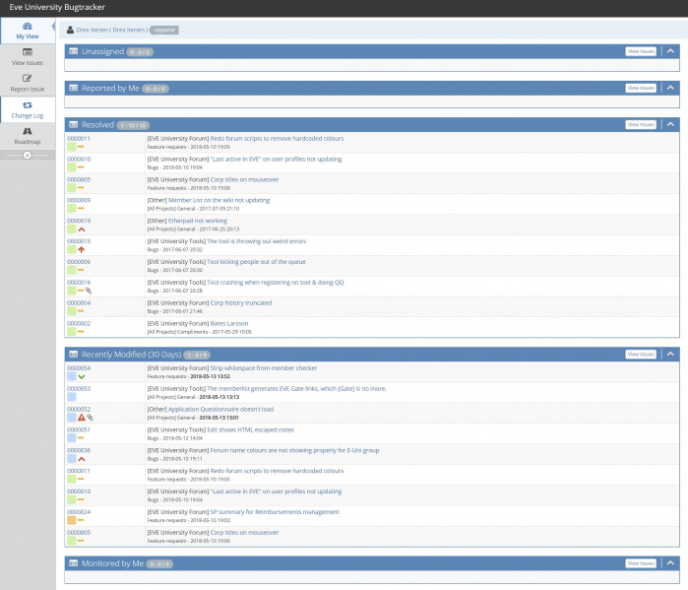
Task: Collapse the sidebar with the round toggle
Action: [x=27, y=155]
